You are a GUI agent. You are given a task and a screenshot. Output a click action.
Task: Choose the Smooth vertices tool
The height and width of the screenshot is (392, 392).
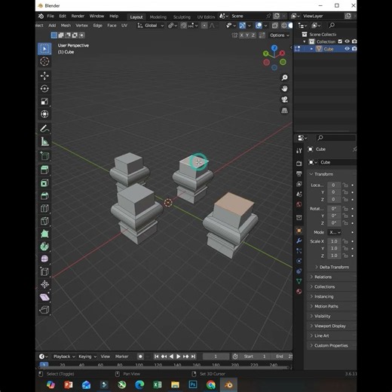click(x=44, y=259)
